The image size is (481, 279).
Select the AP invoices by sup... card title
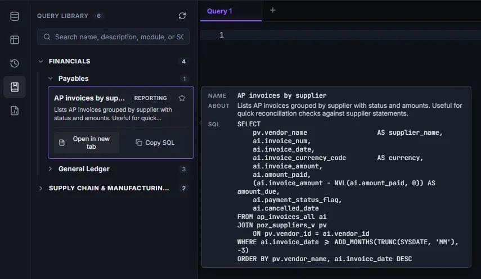(89, 98)
